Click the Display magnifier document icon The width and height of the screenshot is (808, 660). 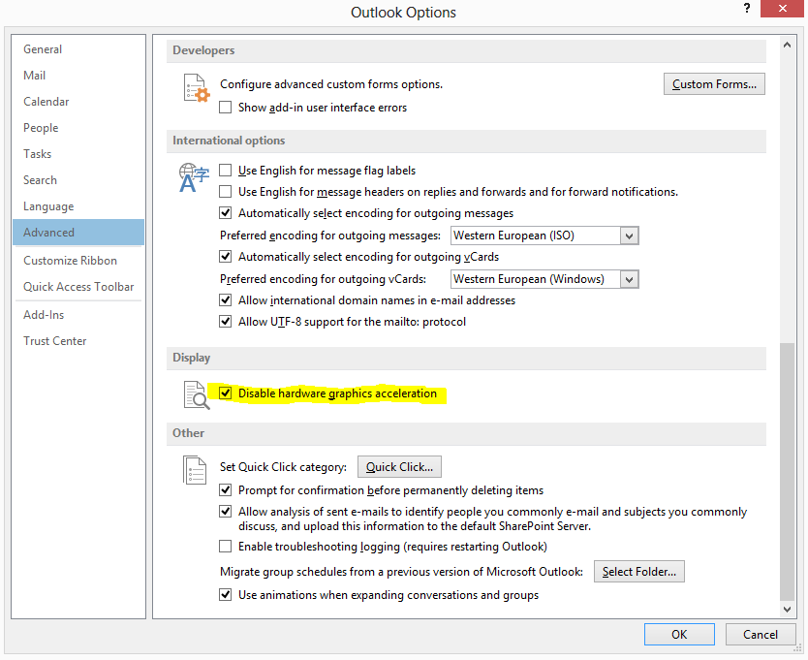tap(197, 395)
